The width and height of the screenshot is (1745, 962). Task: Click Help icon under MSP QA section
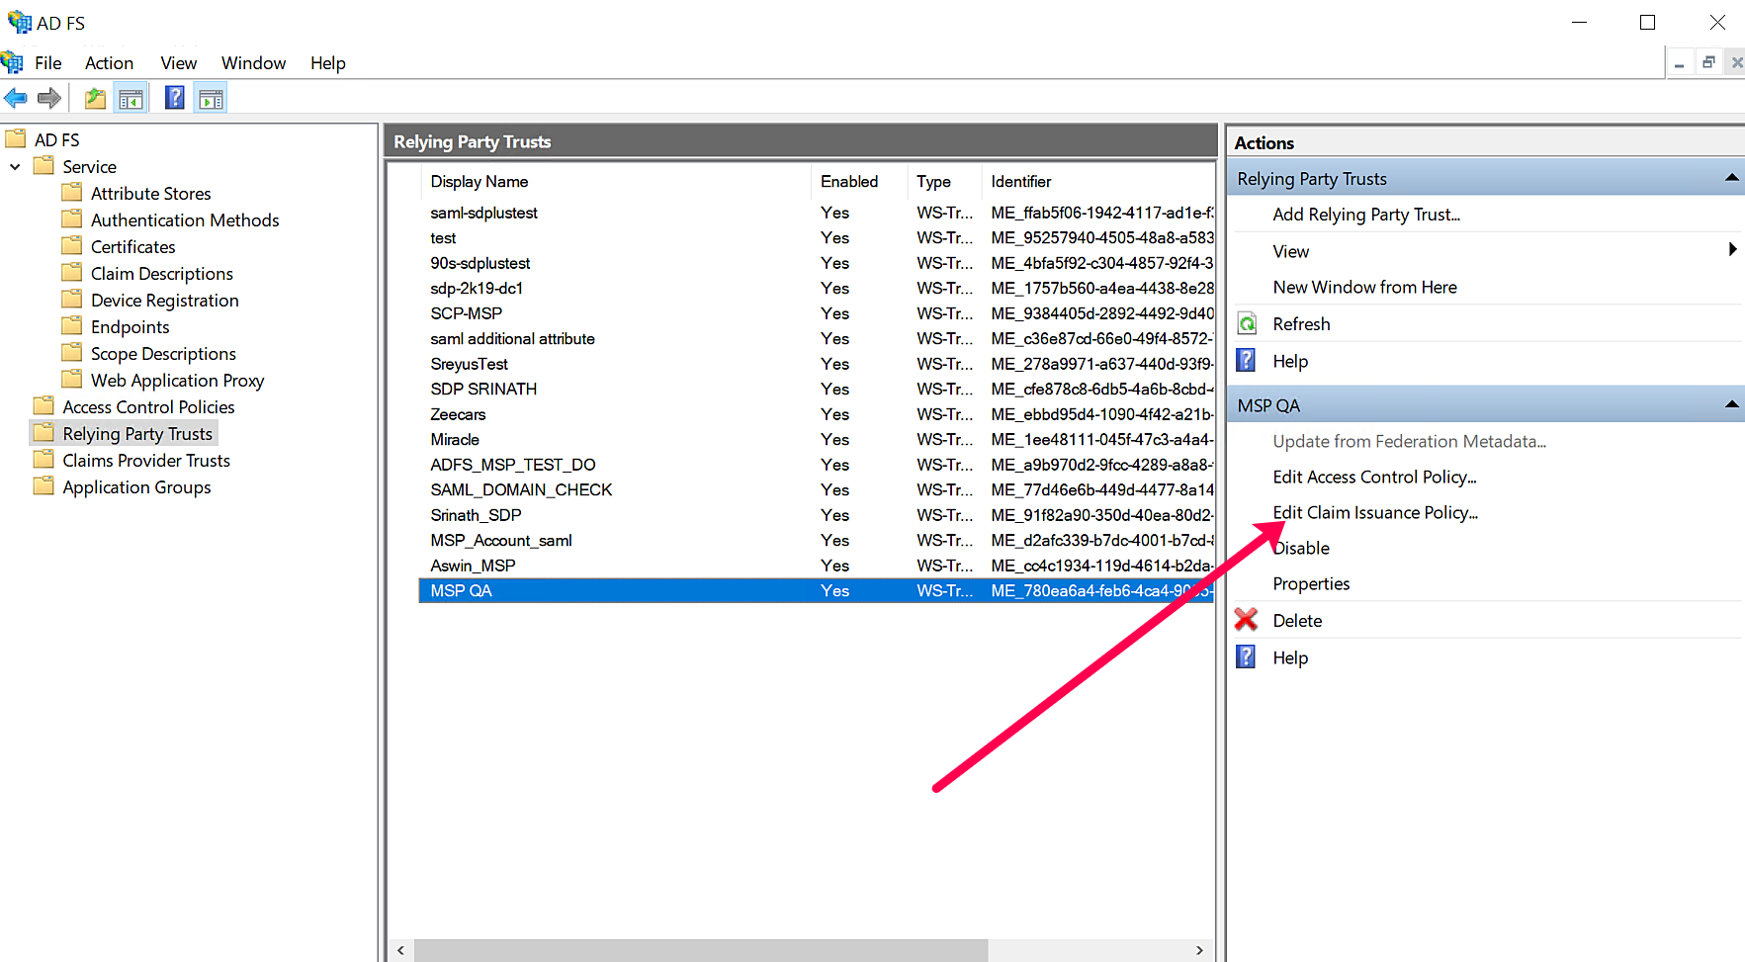[x=1247, y=657]
